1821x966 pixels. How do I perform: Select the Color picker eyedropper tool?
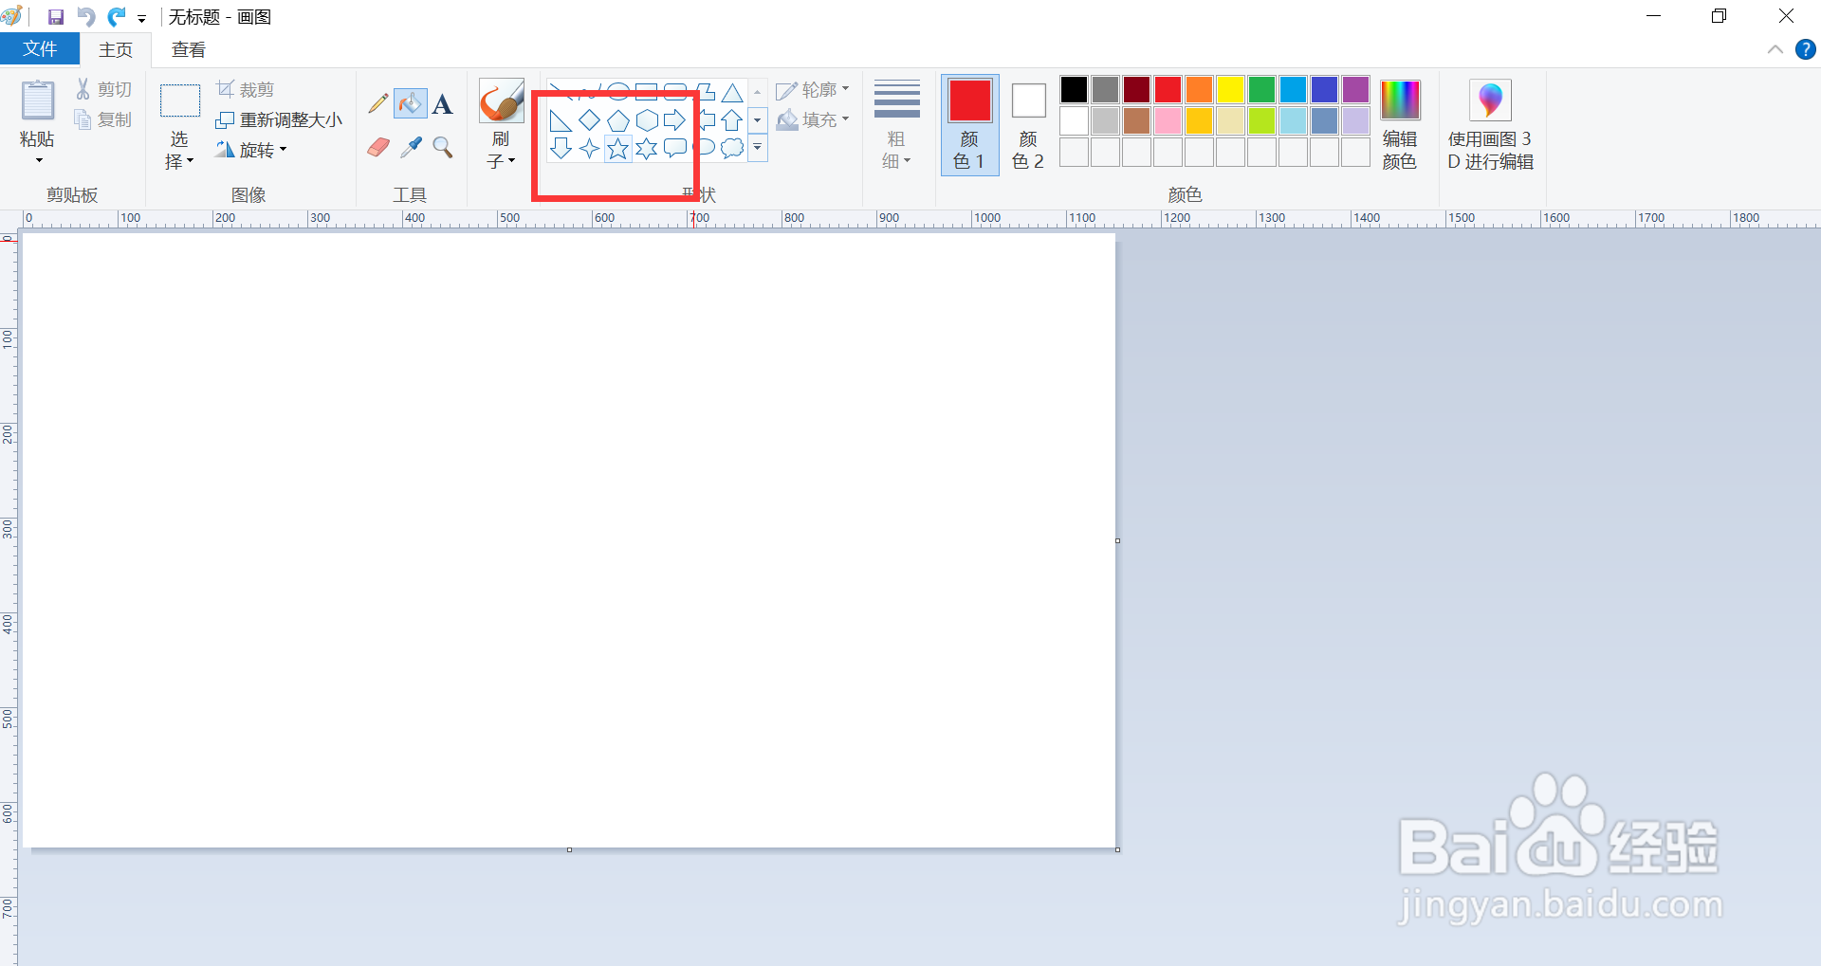tap(411, 147)
